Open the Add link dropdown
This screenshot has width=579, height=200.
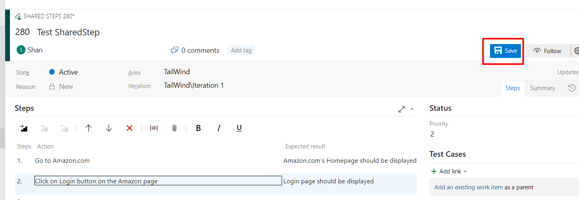click(x=449, y=171)
